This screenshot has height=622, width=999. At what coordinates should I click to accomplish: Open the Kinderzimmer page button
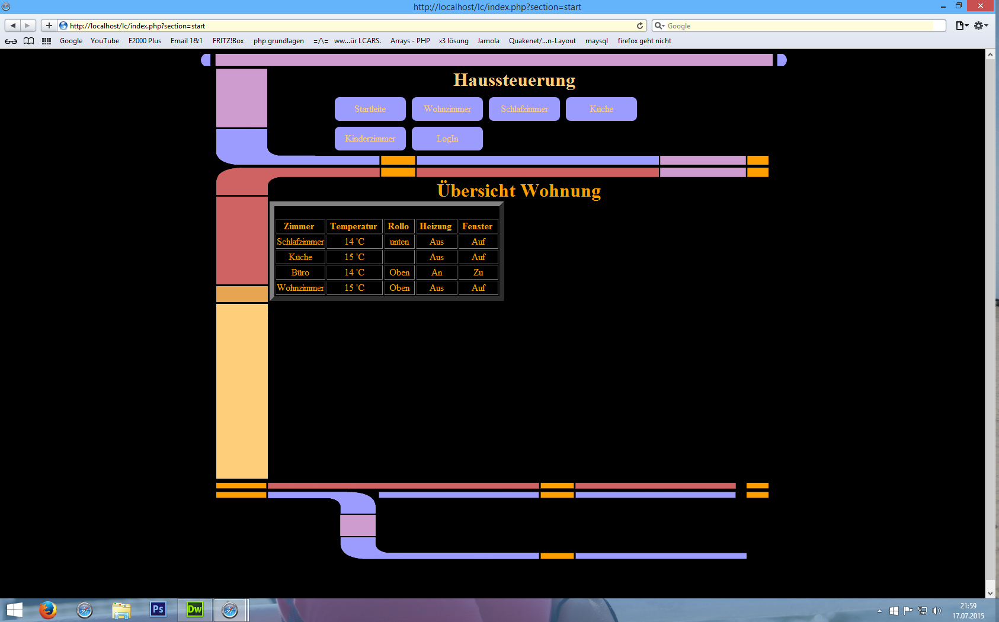point(370,139)
